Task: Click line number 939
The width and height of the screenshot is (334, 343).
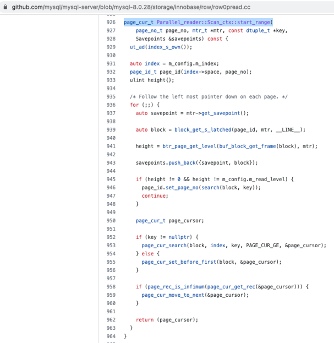Action: click(x=111, y=130)
